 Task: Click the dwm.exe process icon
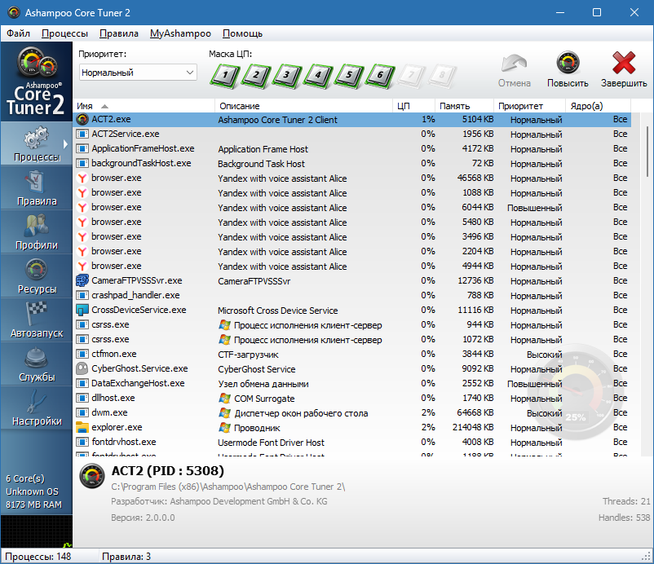pyautogui.click(x=82, y=412)
